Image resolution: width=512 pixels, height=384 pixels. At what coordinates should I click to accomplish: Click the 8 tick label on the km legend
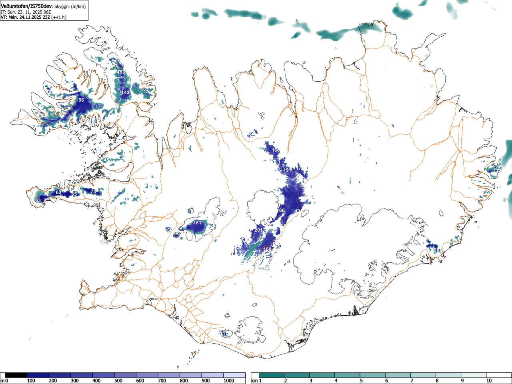click(437, 381)
